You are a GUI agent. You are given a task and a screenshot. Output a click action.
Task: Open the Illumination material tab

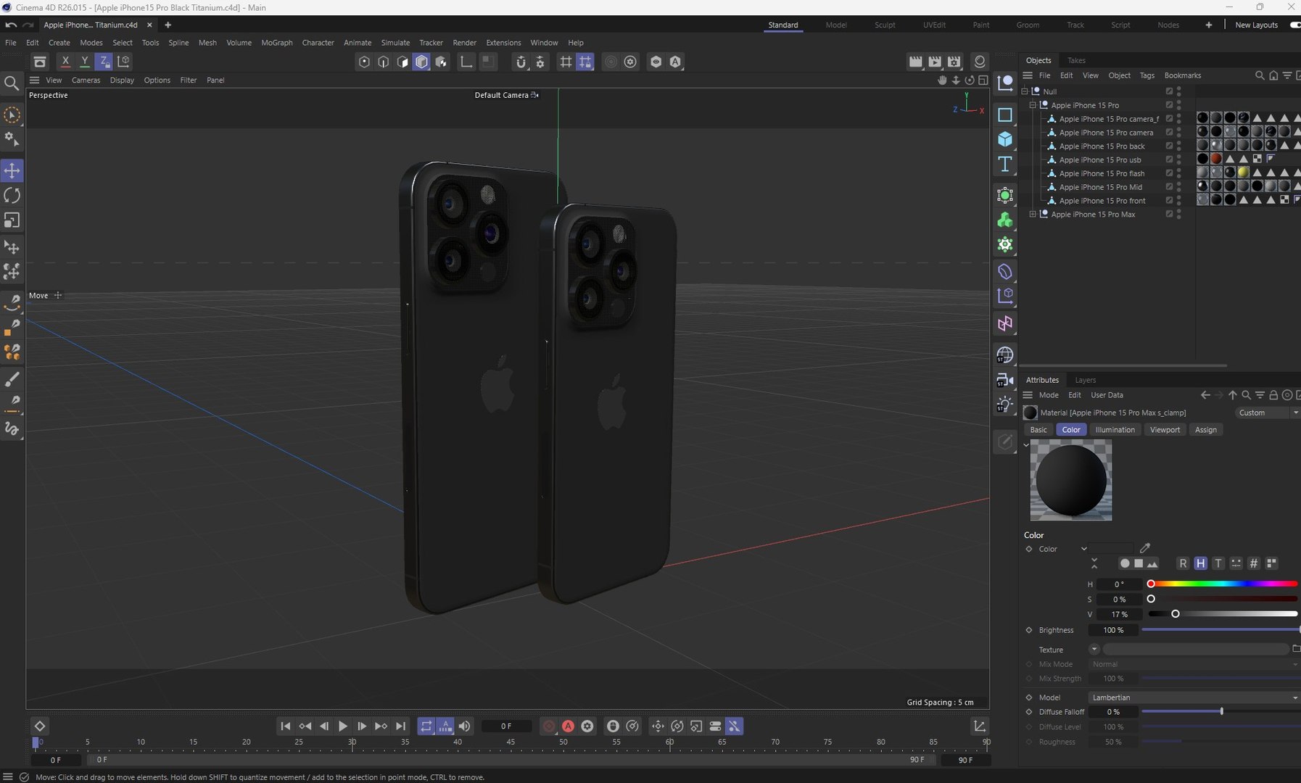click(x=1115, y=430)
